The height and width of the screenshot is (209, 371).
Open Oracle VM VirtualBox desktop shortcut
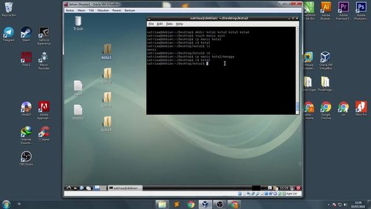click(326, 60)
